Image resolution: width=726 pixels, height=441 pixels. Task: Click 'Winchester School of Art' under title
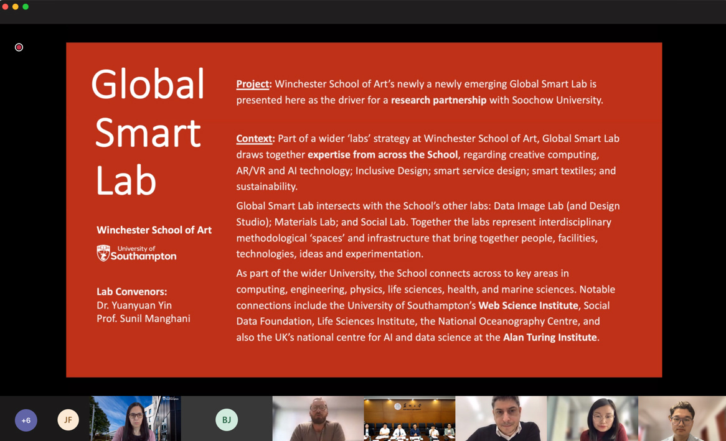coord(154,230)
